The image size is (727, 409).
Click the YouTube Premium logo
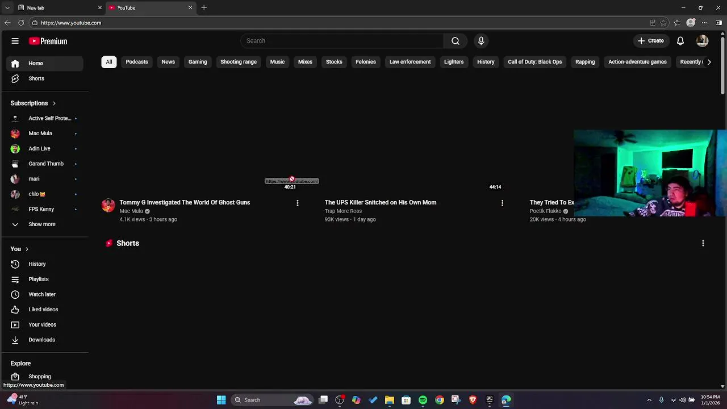[x=48, y=41]
